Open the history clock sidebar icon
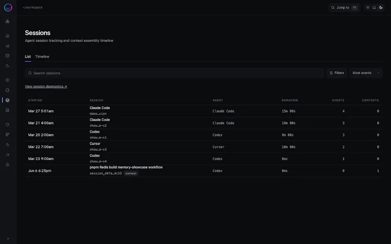The image size is (391, 244). click(7, 90)
